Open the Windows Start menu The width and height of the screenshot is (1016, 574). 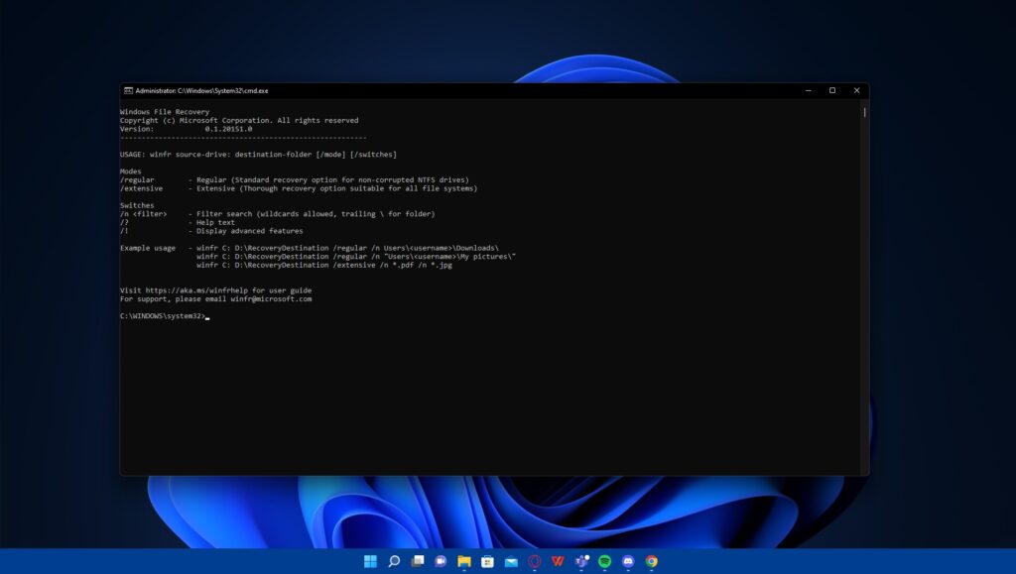click(370, 561)
